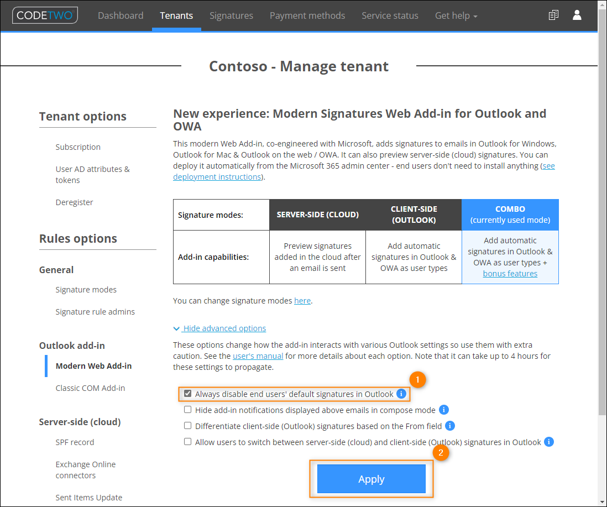Click the SERVER-SIDE (CLOUD) column header
This screenshot has height=507, width=607.
(x=317, y=215)
